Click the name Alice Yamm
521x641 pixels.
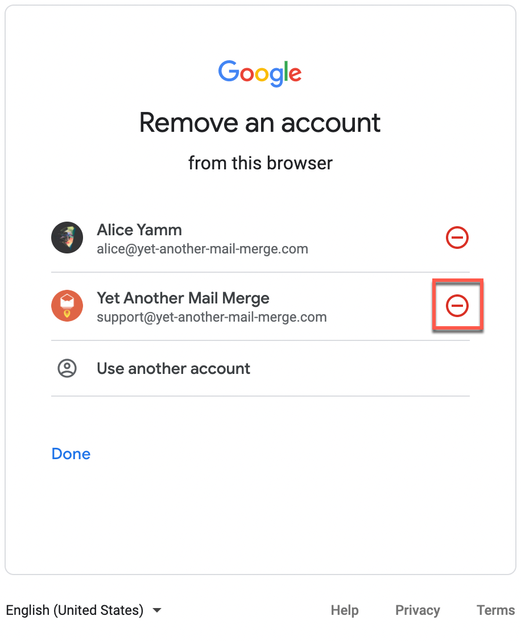(139, 230)
